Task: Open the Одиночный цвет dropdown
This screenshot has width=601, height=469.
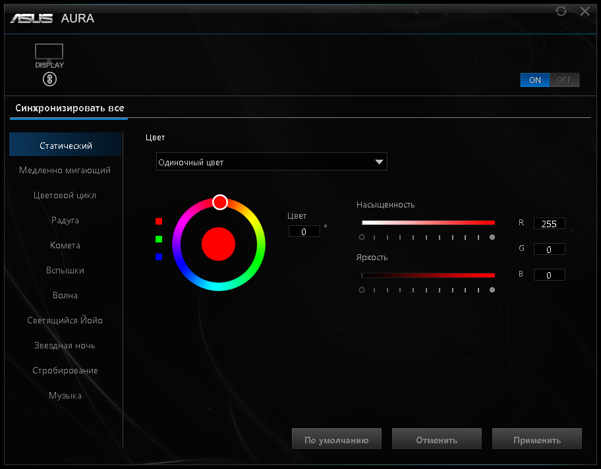Action: 272,161
